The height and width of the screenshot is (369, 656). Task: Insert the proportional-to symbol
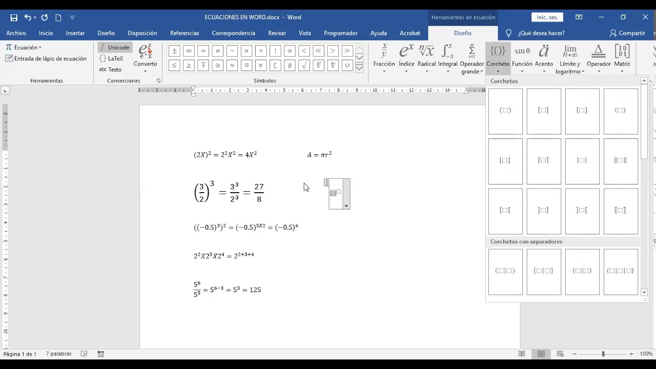290,51
